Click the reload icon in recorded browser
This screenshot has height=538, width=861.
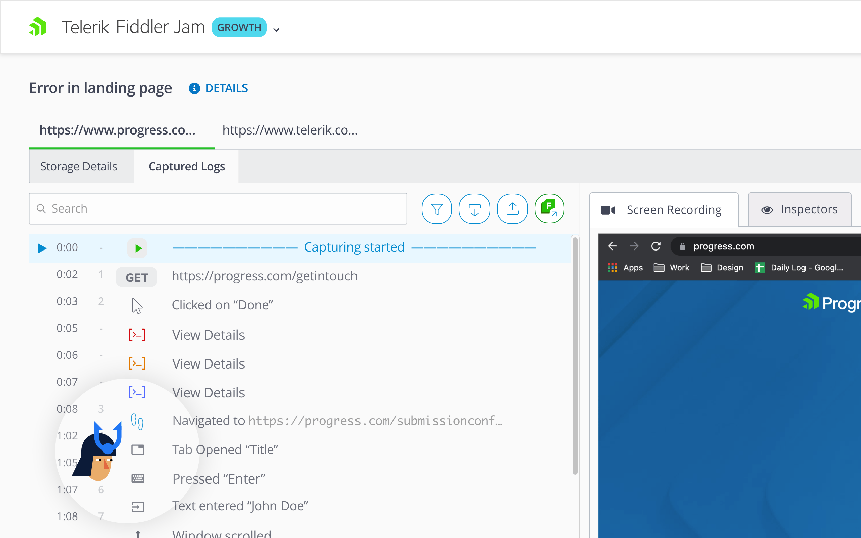pos(656,246)
